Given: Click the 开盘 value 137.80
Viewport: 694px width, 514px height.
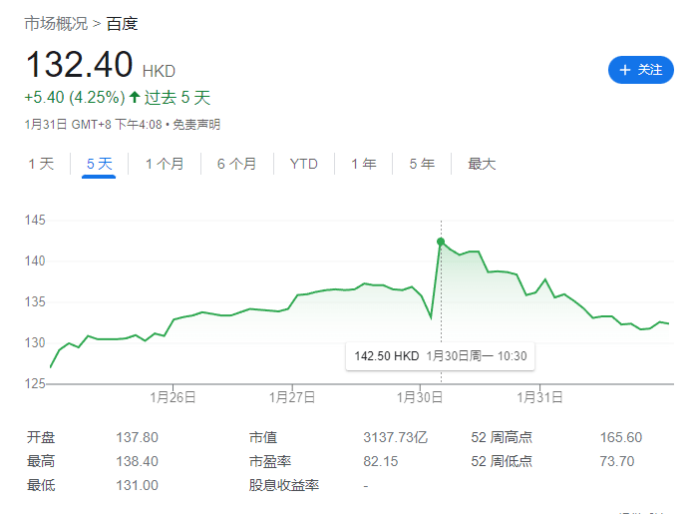Looking at the screenshot, I should [137, 438].
